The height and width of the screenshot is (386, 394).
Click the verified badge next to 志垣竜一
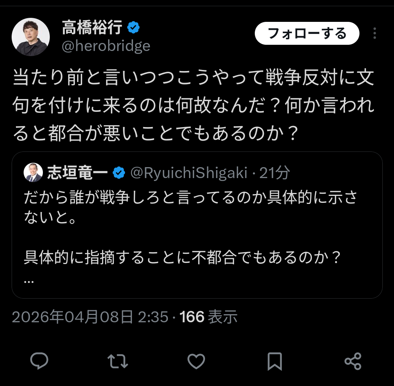tap(118, 173)
